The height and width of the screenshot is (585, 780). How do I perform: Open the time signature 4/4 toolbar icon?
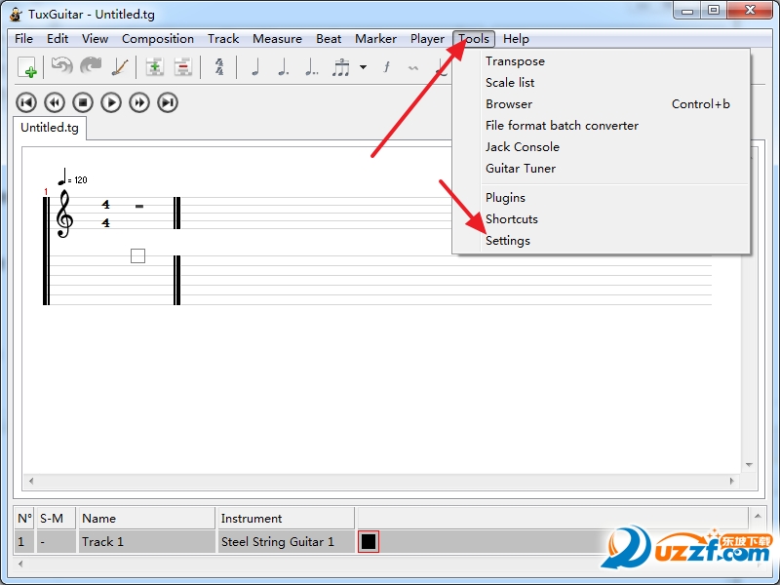pyautogui.click(x=218, y=66)
